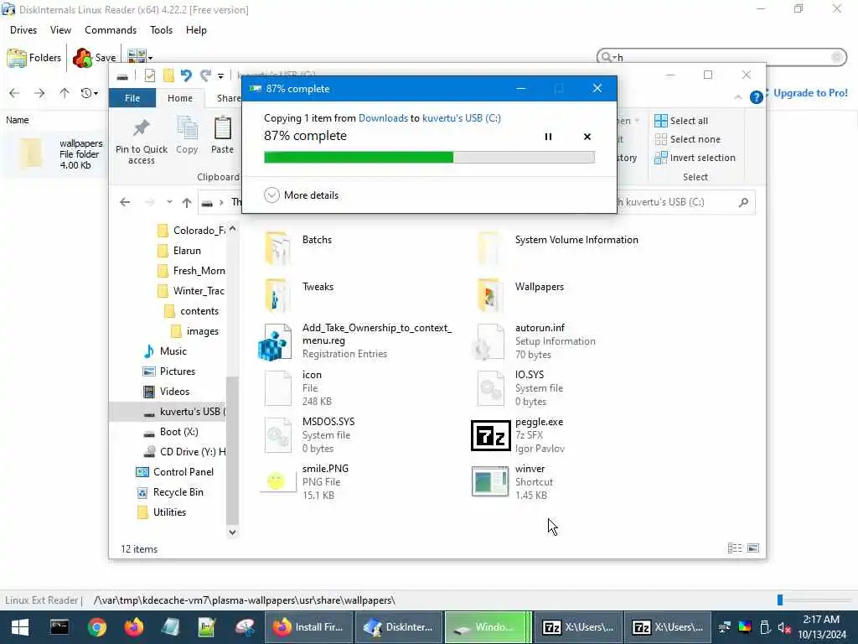This screenshot has height=644, width=858.
Task: Go back in Linux Reader navigation
Action: [15, 93]
